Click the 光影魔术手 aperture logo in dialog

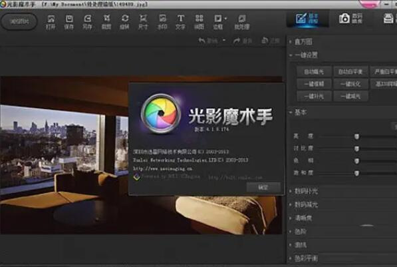point(161,113)
